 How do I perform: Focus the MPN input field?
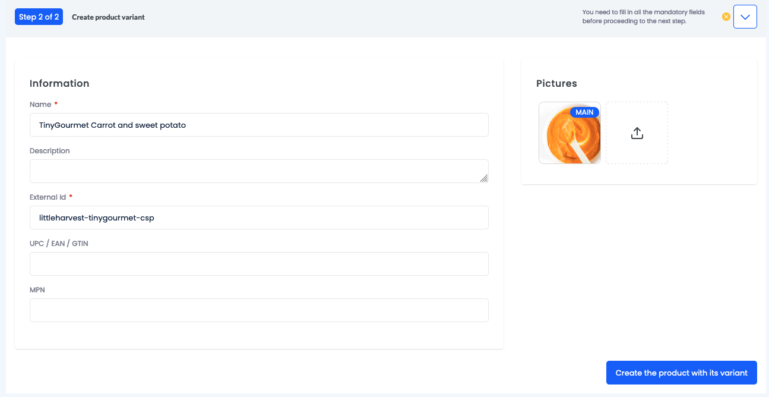(x=259, y=310)
